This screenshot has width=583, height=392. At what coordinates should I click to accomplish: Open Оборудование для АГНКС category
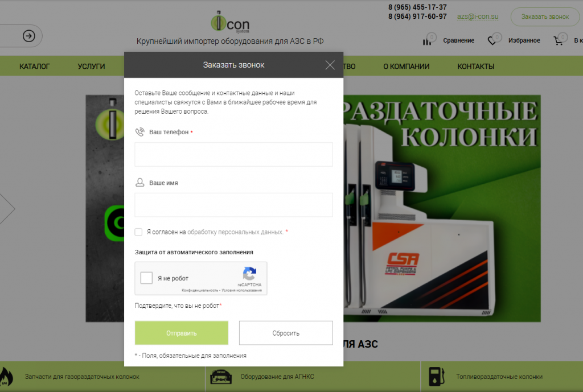coord(277,377)
